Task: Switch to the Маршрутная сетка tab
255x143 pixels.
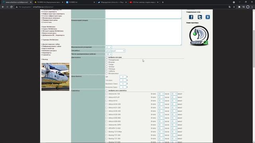Action: coord(112,2)
